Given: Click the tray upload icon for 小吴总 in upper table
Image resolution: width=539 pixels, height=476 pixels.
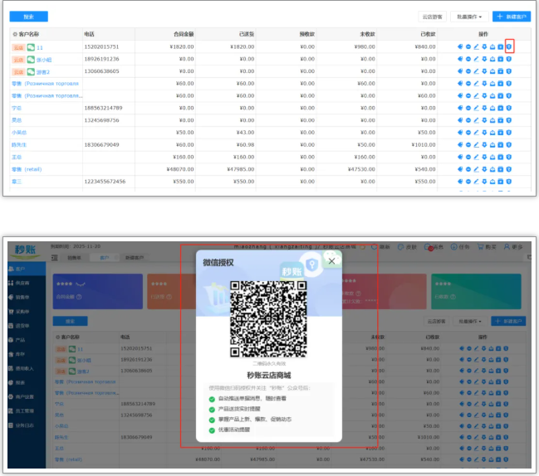Looking at the screenshot, I should (x=492, y=133).
